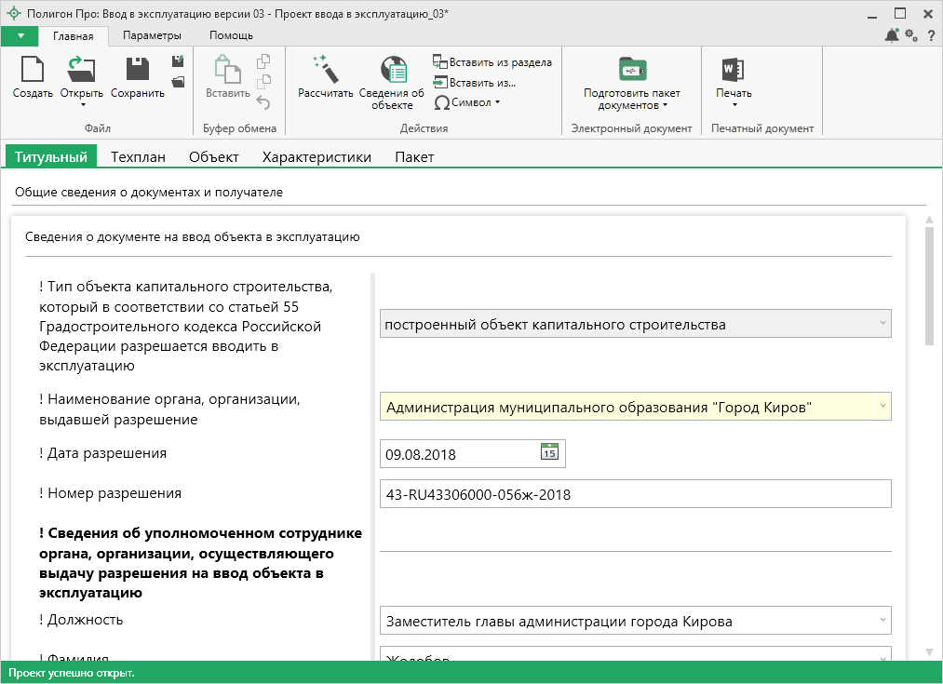
Task: Open the calendar picker for Дата разрешения
Action: coord(550,453)
